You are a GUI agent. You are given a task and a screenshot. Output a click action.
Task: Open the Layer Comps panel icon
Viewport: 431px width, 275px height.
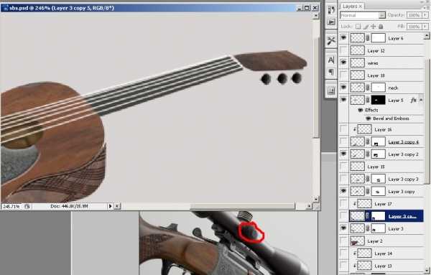(x=331, y=90)
